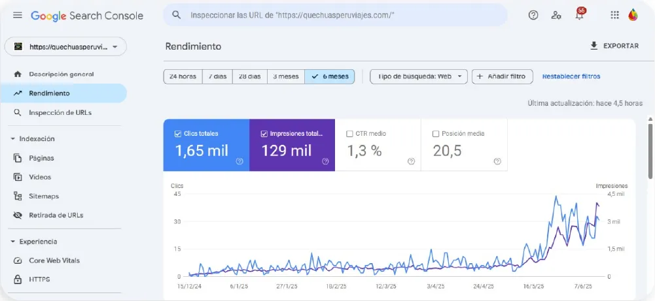Click the 1,3 % CTR value

(364, 150)
